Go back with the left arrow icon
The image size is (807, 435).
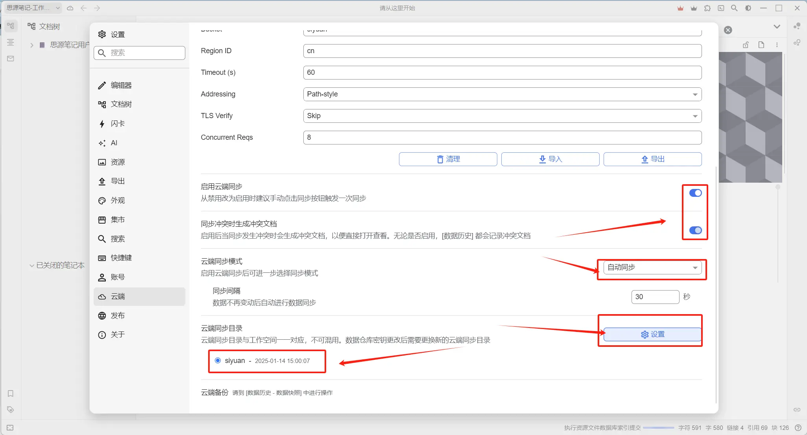point(84,8)
